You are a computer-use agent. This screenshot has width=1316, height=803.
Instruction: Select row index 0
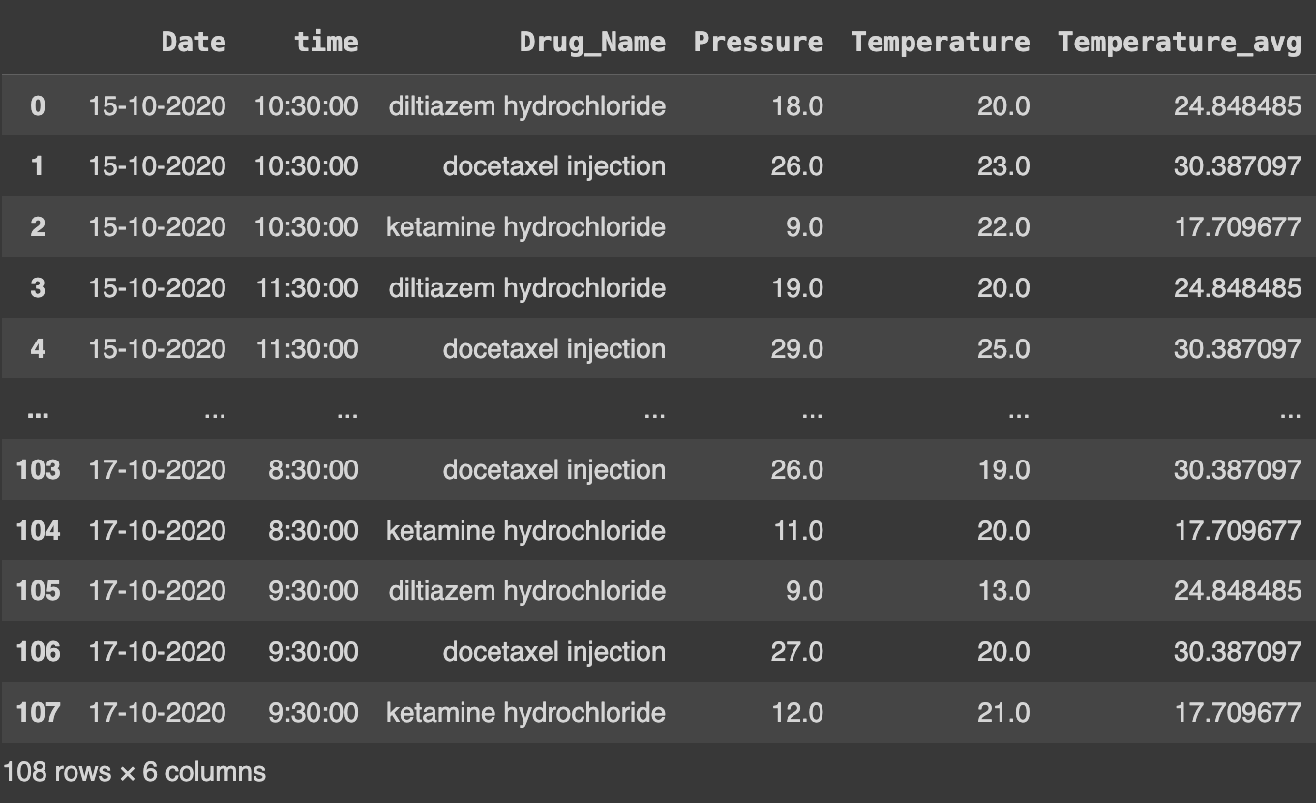click(38, 104)
